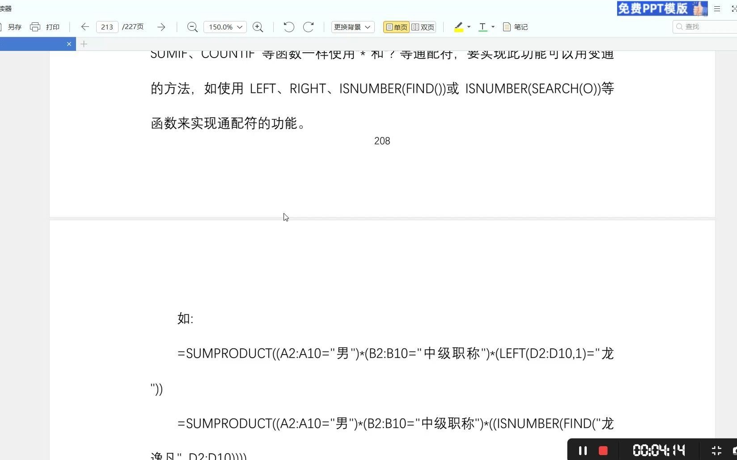
Task: Open the zoom level 150.0% dropdown
Action: [x=224, y=27]
